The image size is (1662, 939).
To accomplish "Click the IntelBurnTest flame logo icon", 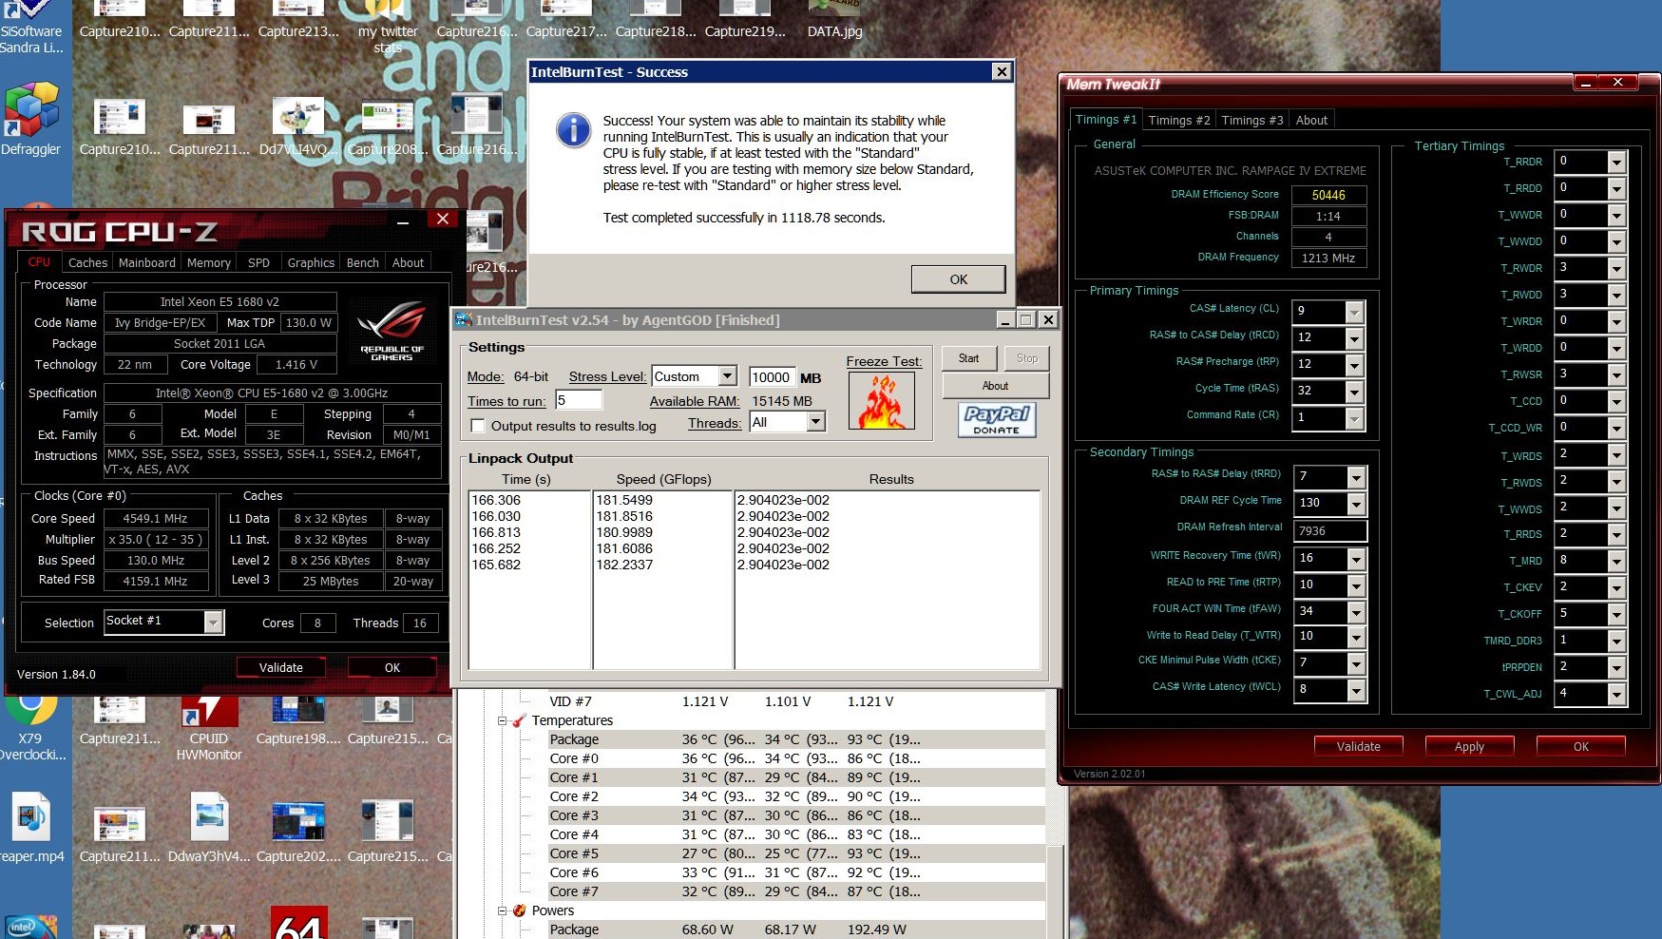I will click(x=881, y=400).
